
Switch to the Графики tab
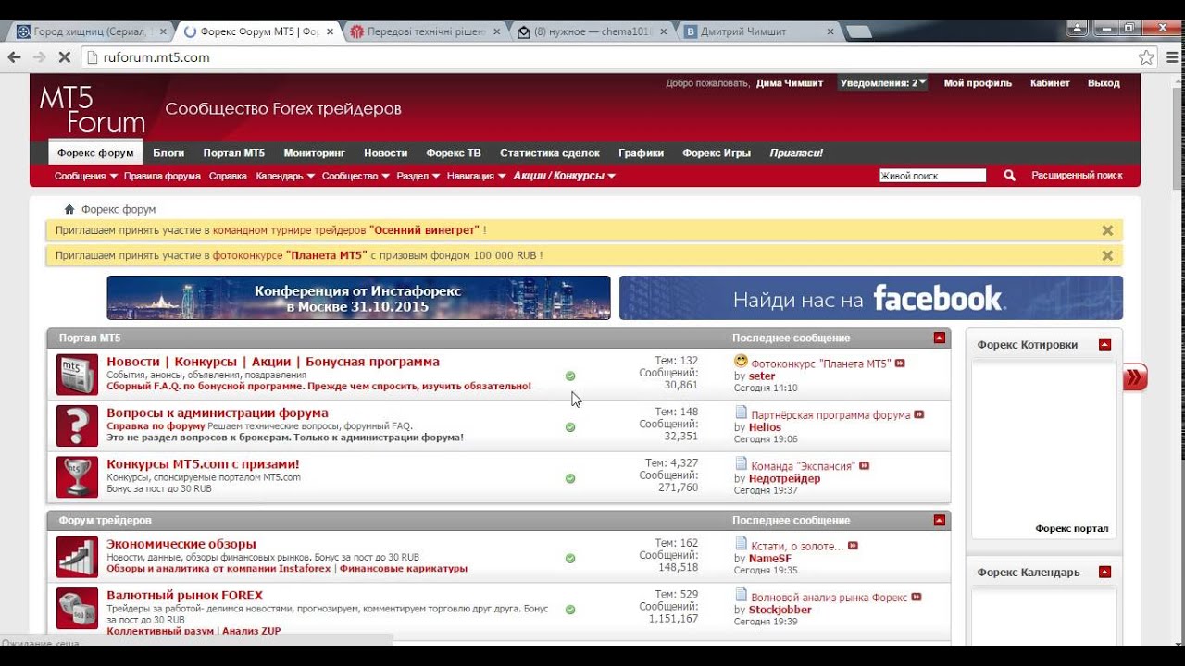[x=642, y=153]
